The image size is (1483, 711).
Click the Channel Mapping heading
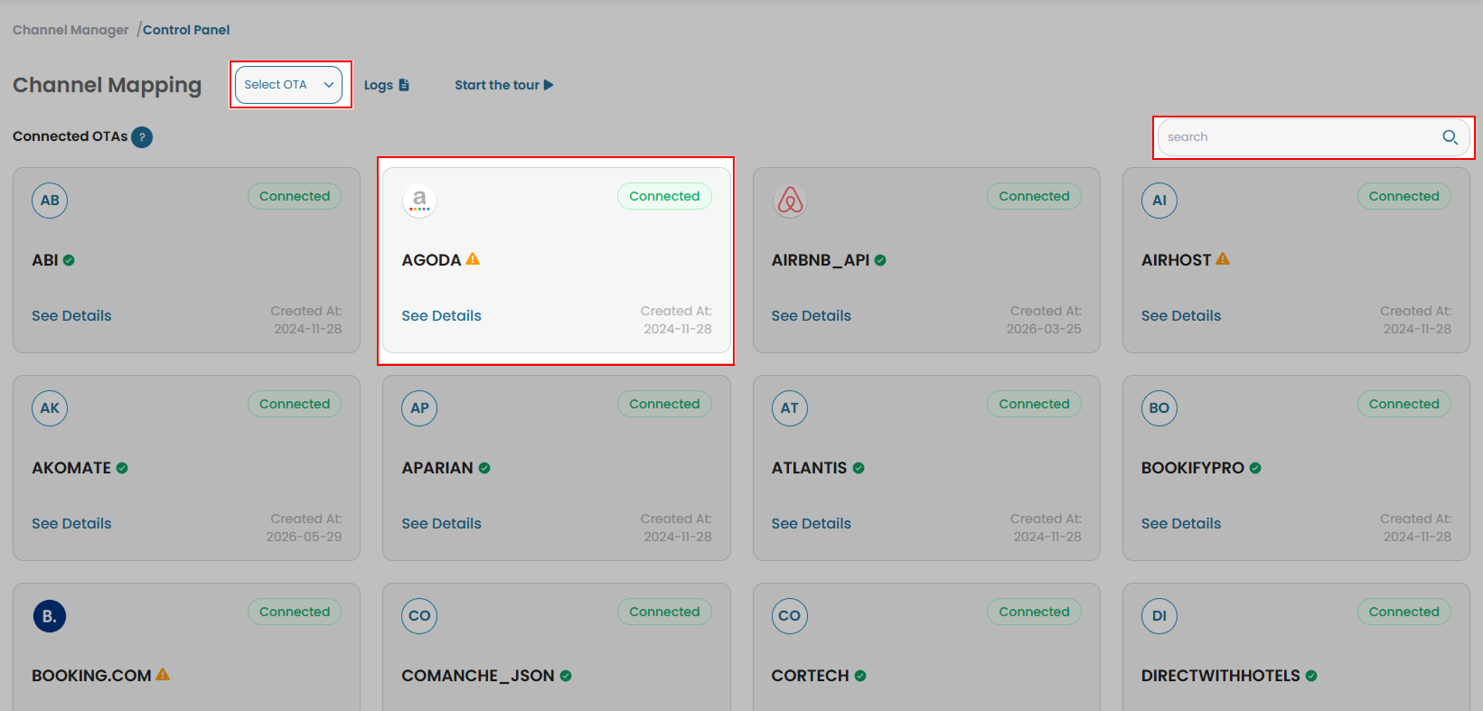coord(108,85)
